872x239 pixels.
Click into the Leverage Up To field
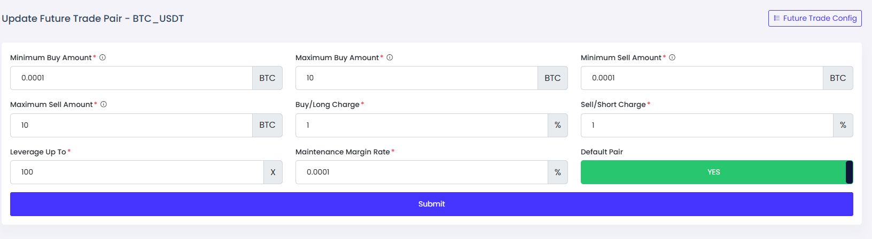(137, 172)
